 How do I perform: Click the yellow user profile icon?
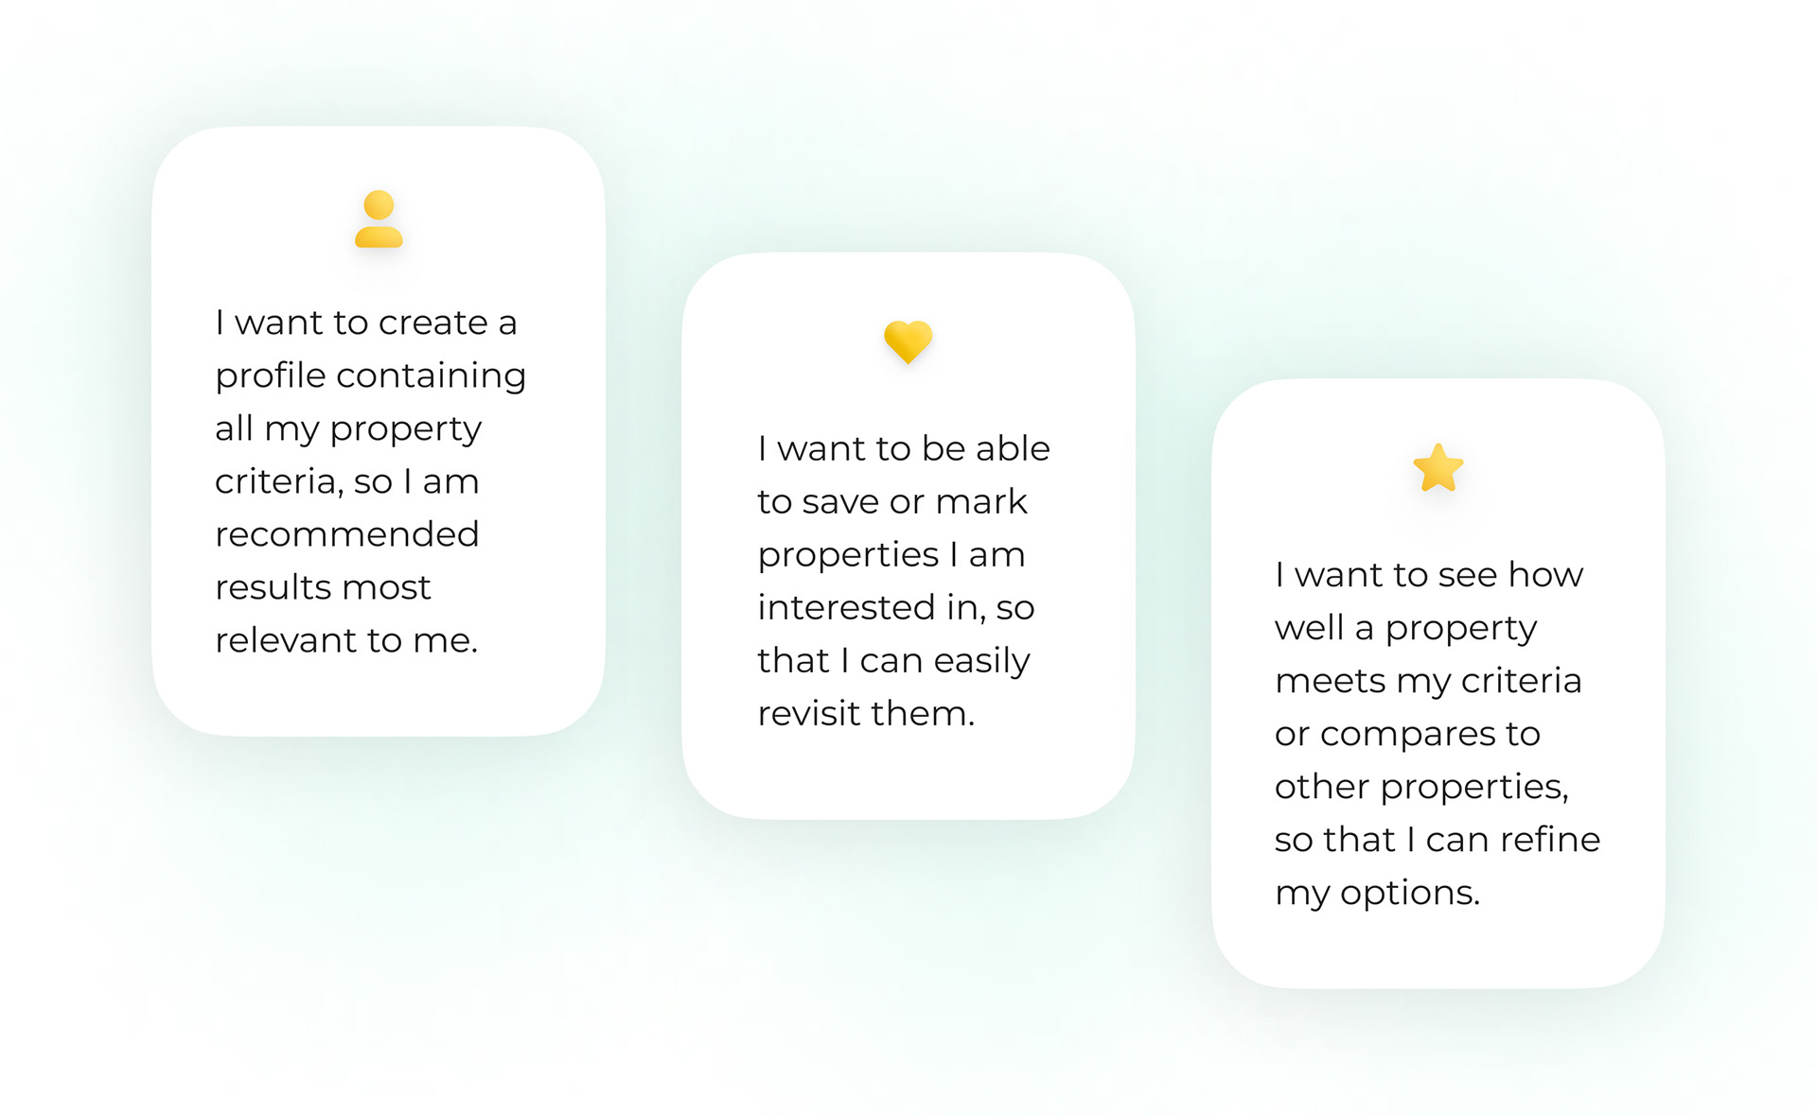[x=379, y=218]
